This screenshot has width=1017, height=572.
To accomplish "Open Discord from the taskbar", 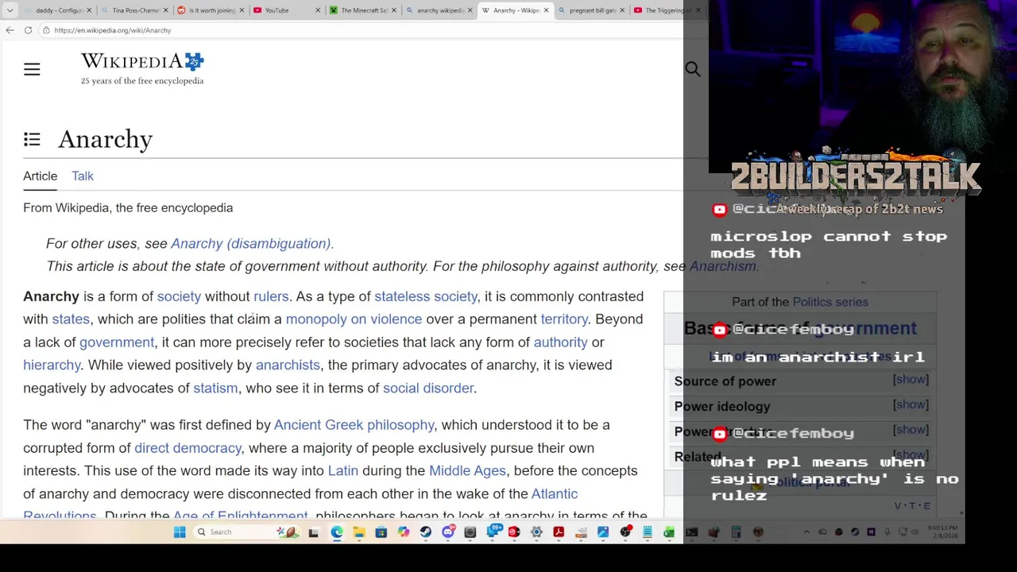I will pyautogui.click(x=448, y=532).
